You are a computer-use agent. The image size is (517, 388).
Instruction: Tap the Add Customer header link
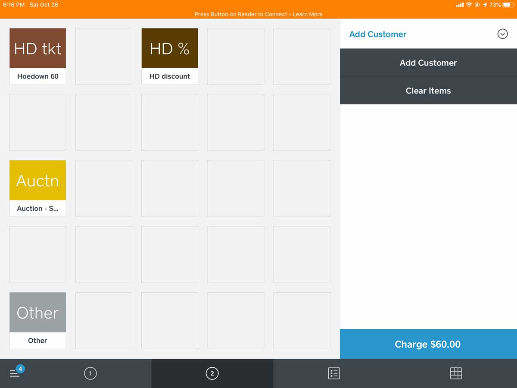[x=378, y=34]
